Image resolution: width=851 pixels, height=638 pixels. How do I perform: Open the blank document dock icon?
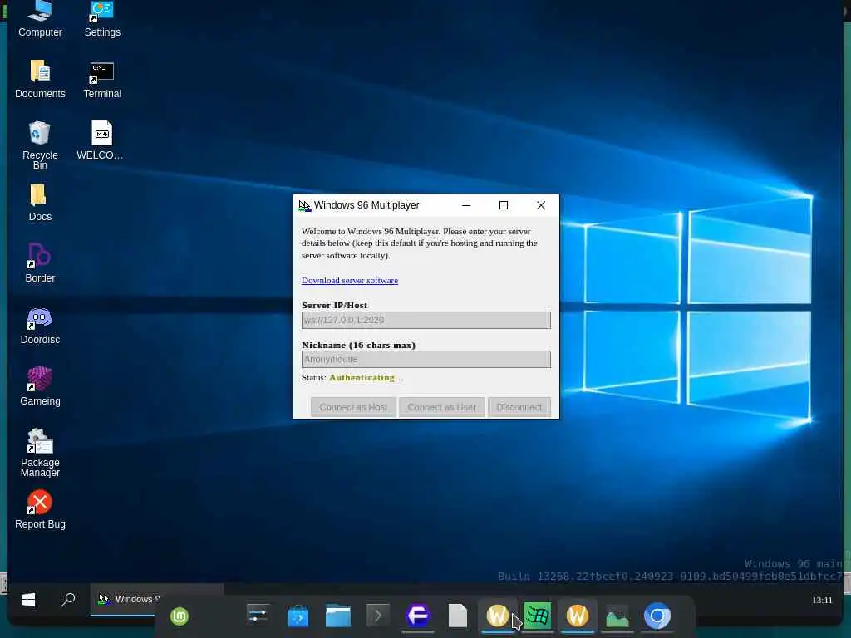(458, 616)
